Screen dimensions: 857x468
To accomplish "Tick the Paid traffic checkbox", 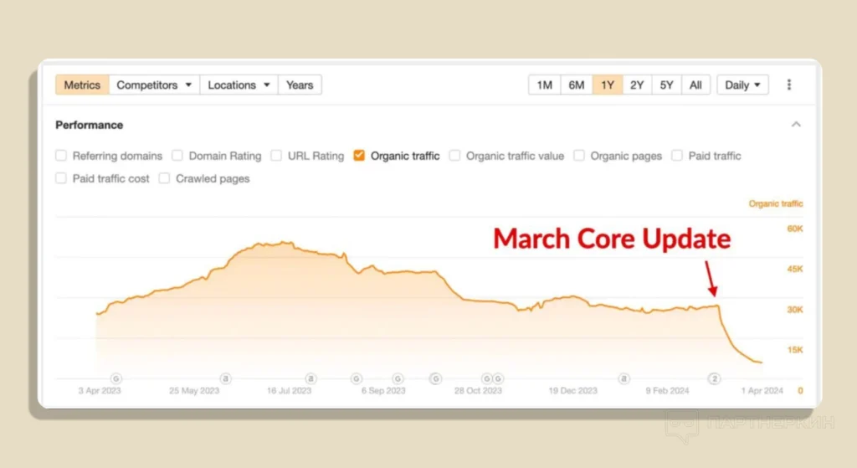I will (x=677, y=156).
